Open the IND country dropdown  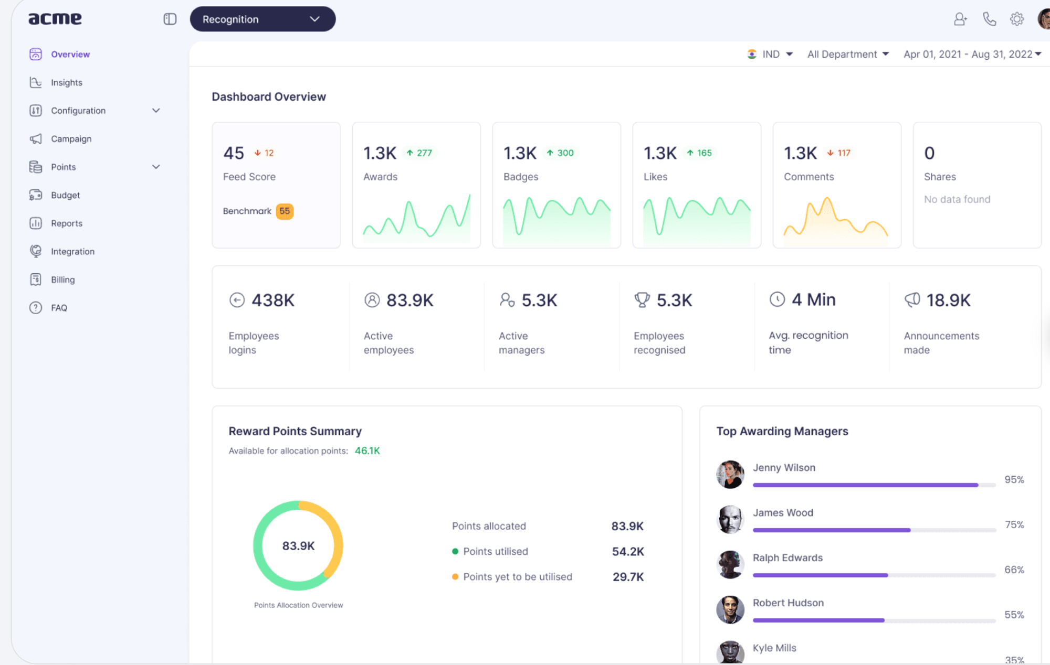[770, 55]
